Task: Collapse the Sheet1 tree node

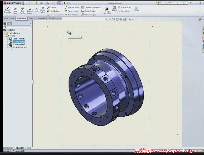Action: [5, 36]
